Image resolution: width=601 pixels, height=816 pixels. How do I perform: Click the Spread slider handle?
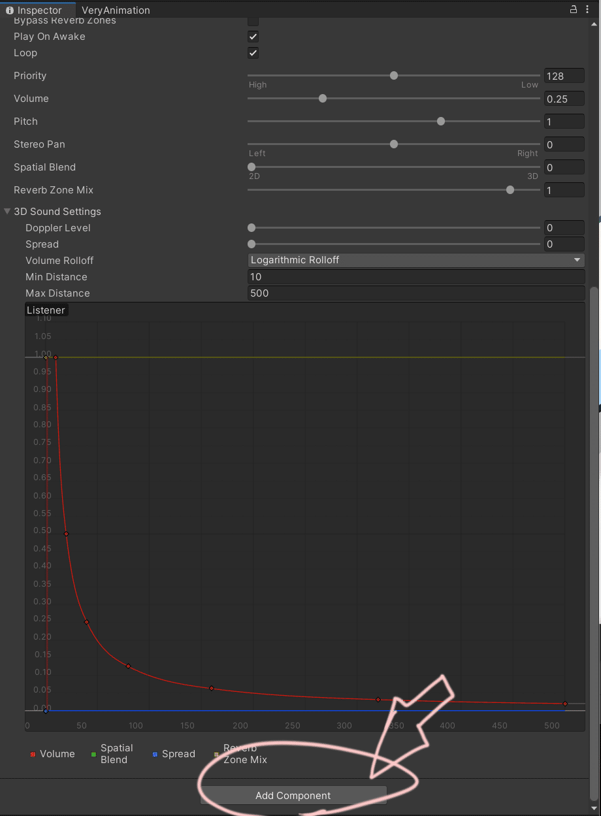252,244
